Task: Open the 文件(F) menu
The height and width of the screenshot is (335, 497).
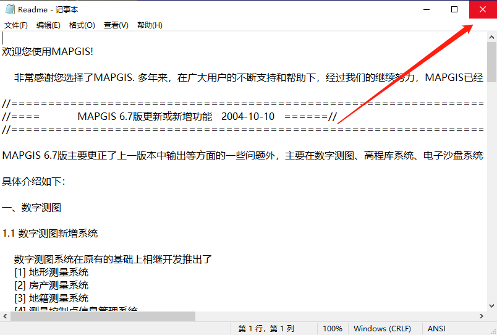Action: [x=16, y=25]
